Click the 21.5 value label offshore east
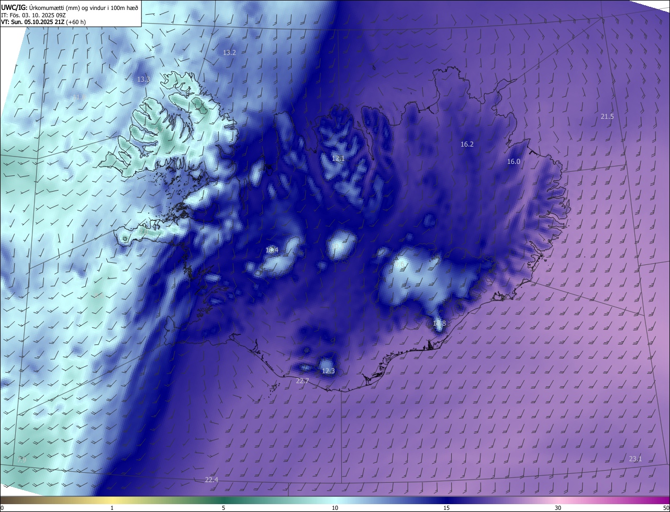 tap(607, 116)
